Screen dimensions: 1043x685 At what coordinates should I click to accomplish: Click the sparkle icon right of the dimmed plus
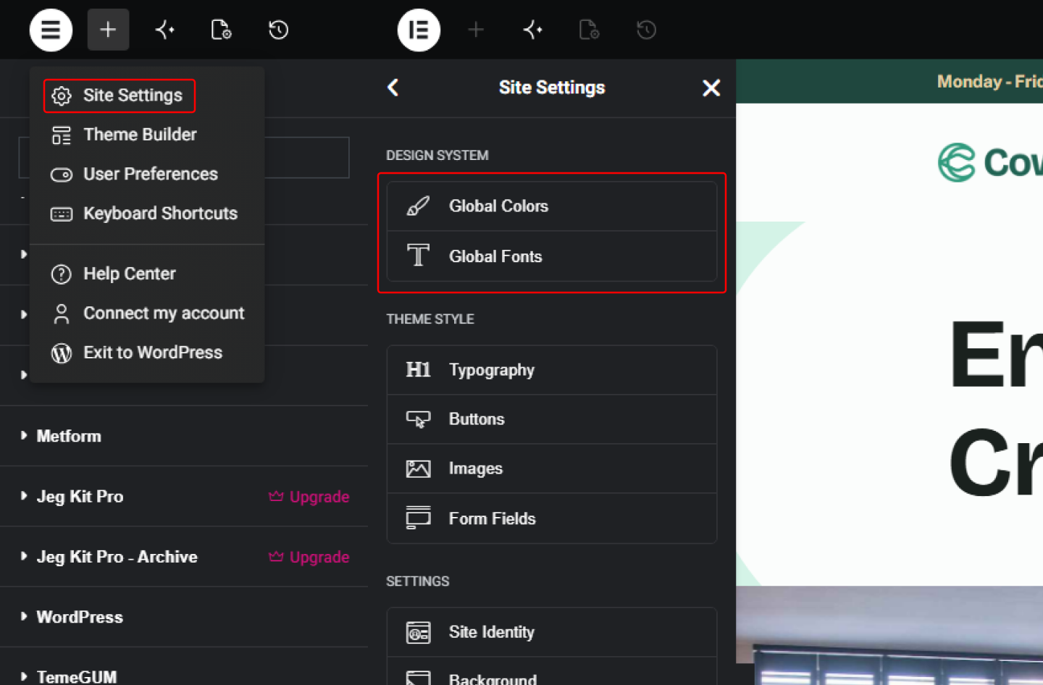[x=533, y=30]
